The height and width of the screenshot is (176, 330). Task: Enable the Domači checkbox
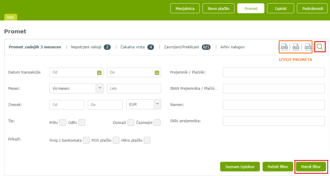coord(131,123)
